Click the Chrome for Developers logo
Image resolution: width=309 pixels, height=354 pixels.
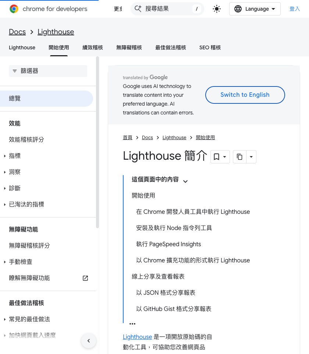tap(48, 9)
